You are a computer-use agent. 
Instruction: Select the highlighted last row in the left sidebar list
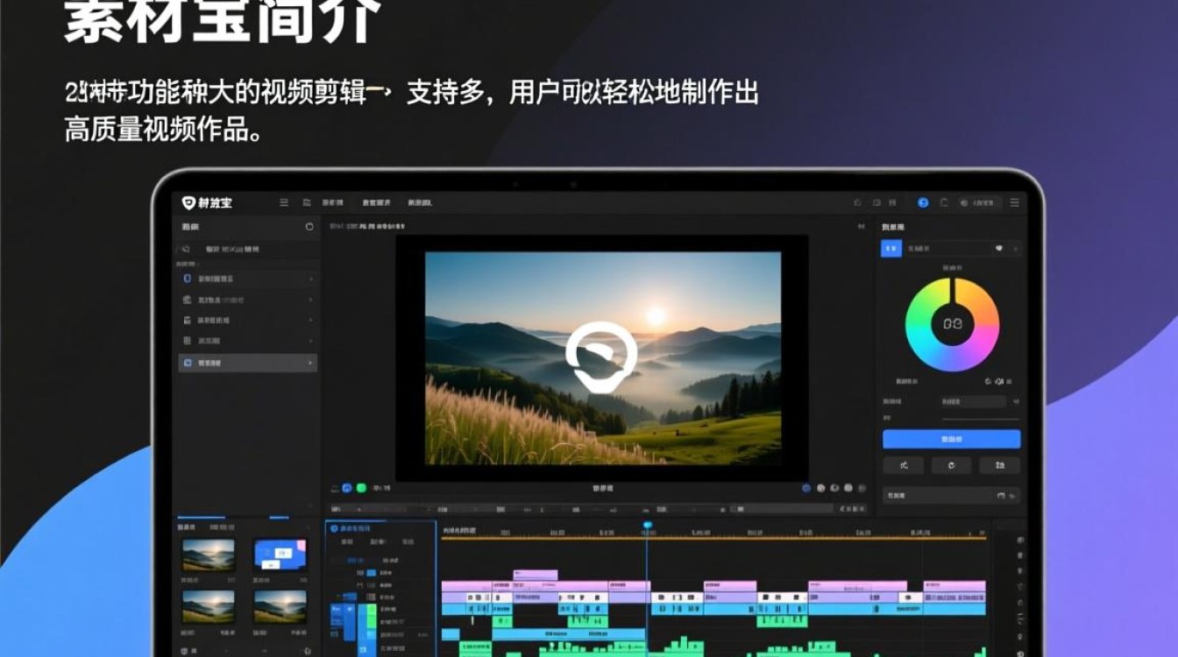point(247,363)
